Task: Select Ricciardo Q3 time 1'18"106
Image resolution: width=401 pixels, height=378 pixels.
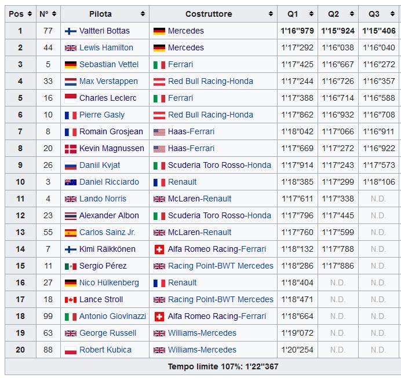Action: coord(379,182)
